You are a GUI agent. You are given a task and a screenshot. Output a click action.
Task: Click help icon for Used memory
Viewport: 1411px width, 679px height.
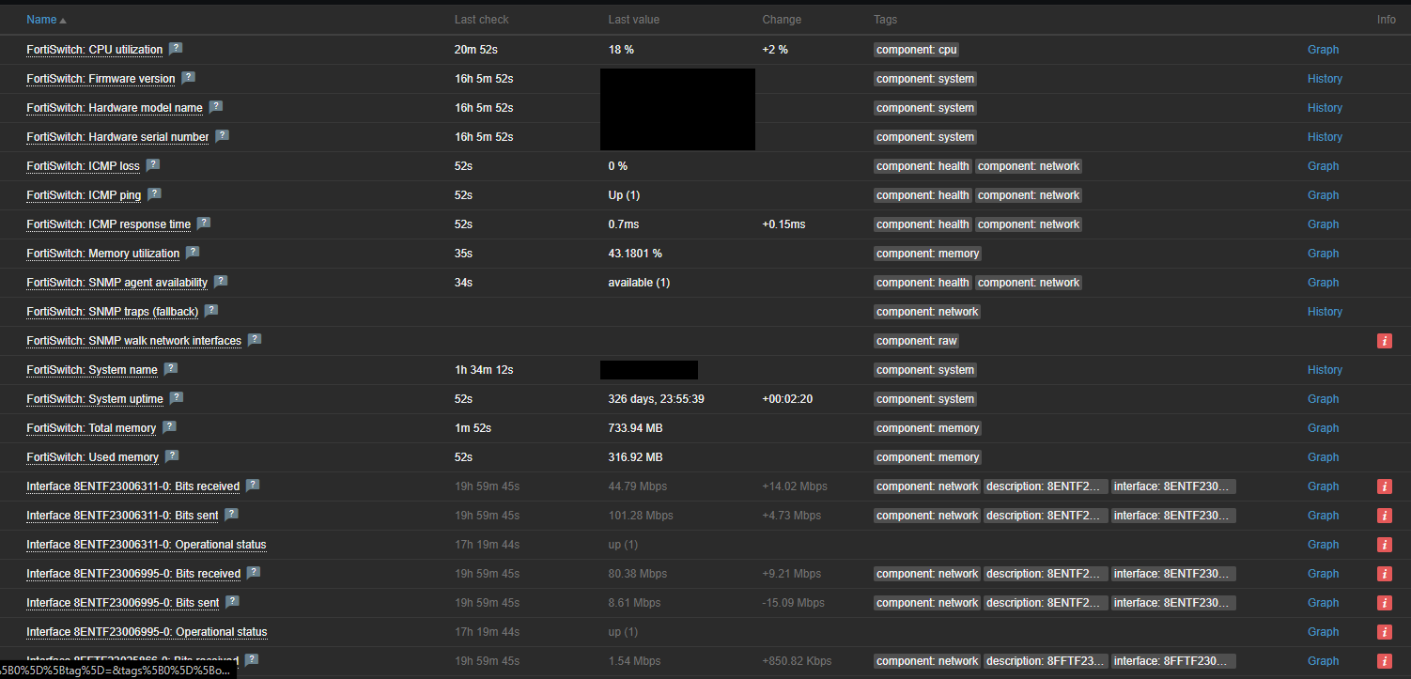(x=171, y=456)
